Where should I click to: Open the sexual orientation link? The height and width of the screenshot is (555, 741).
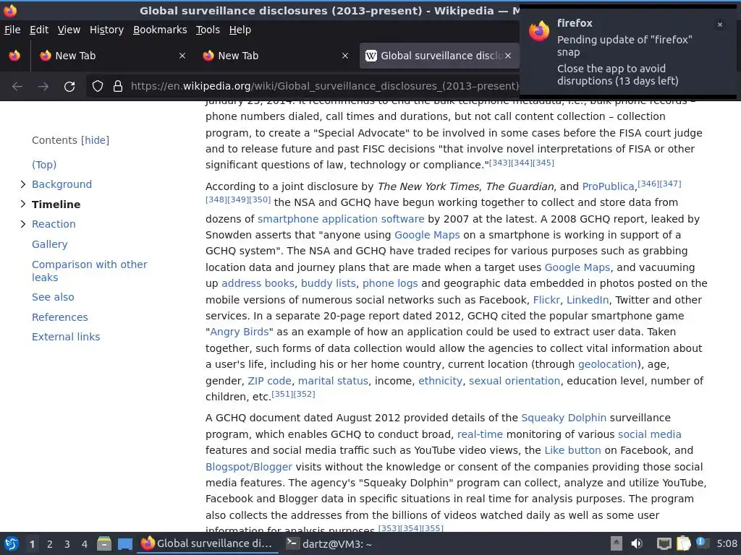(x=515, y=381)
